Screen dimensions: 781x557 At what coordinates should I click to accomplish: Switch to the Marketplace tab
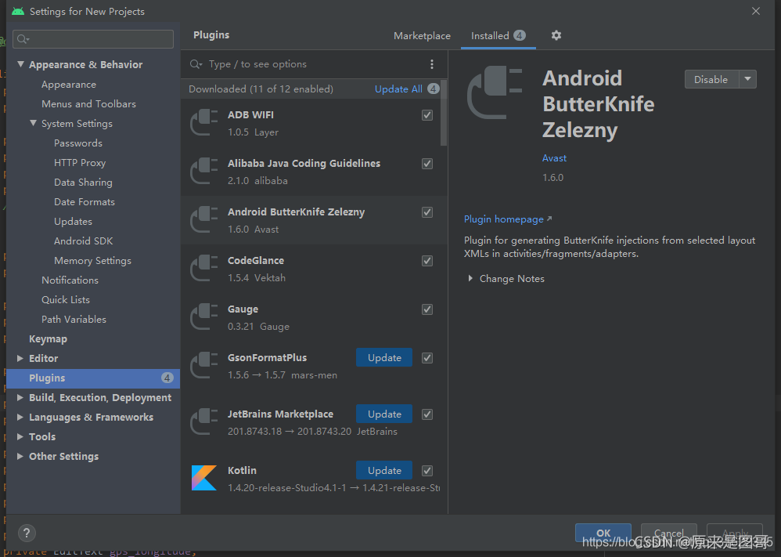coord(422,36)
